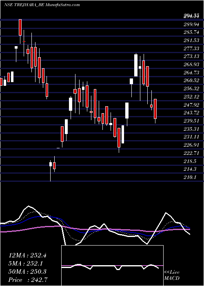Click the 285.74 price axis label
204x286 pixels.
pos(191,32)
